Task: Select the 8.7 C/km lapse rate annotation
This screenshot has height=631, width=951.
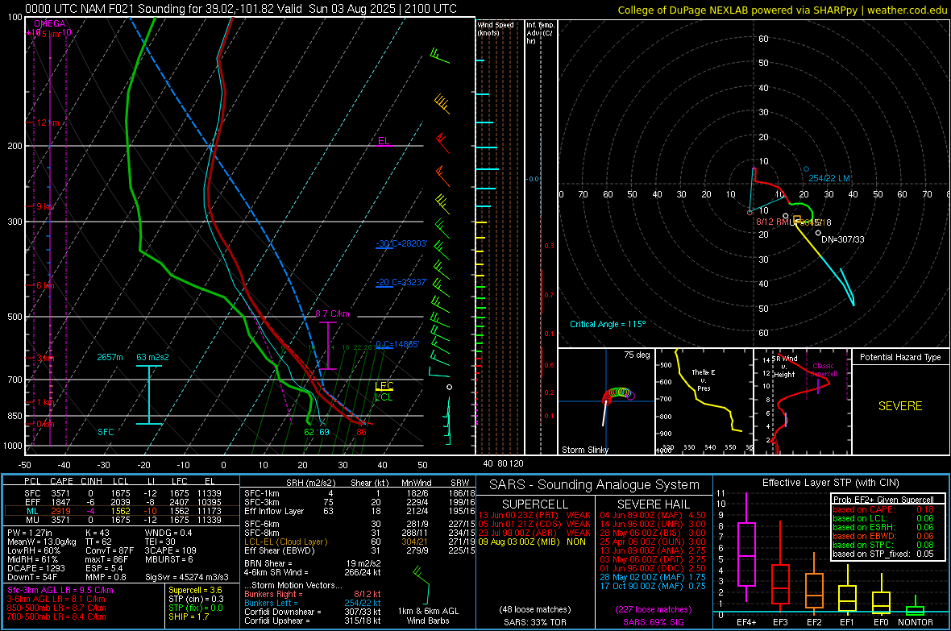Action: [332, 313]
